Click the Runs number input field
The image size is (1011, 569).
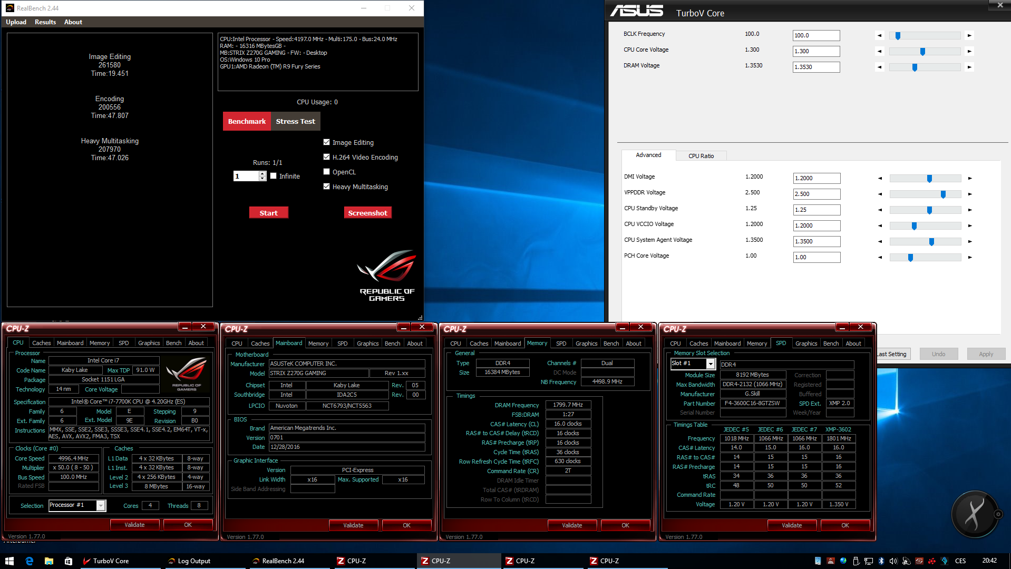coord(246,176)
